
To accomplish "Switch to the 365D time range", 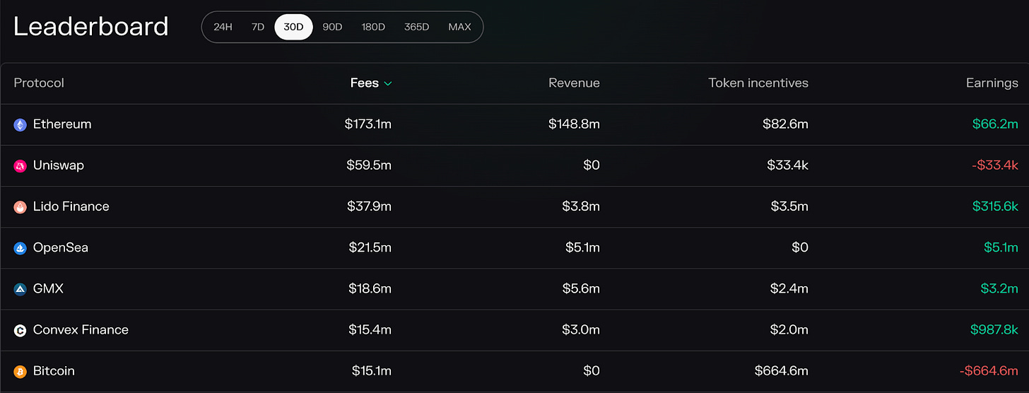I will (416, 27).
